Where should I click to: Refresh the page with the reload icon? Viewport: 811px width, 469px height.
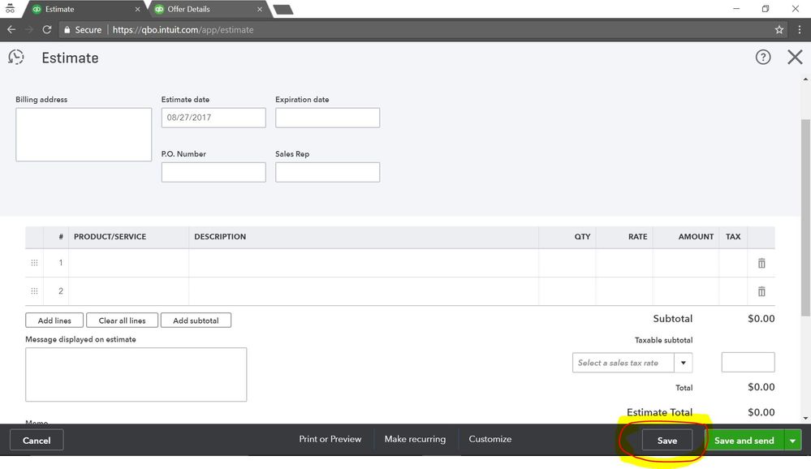tap(46, 29)
